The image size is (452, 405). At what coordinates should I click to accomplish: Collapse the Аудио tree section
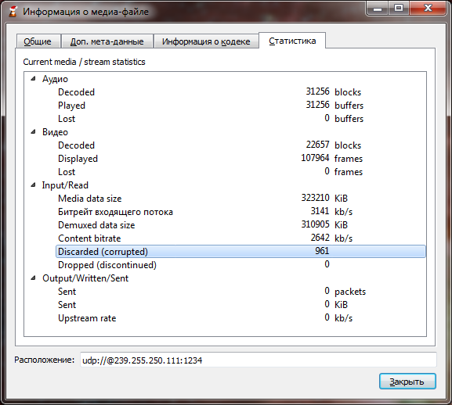[x=34, y=78]
